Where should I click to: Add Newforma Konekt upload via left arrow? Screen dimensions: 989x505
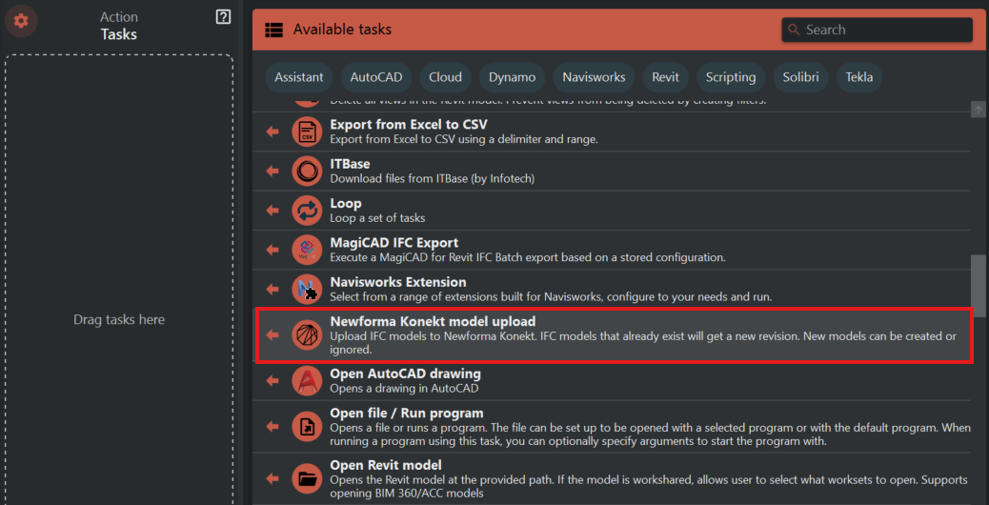click(272, 334)
